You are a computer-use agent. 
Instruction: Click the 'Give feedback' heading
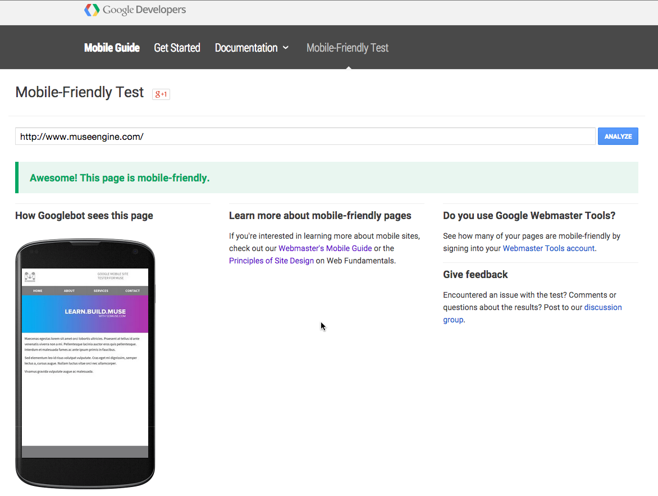tap(476, 275)
